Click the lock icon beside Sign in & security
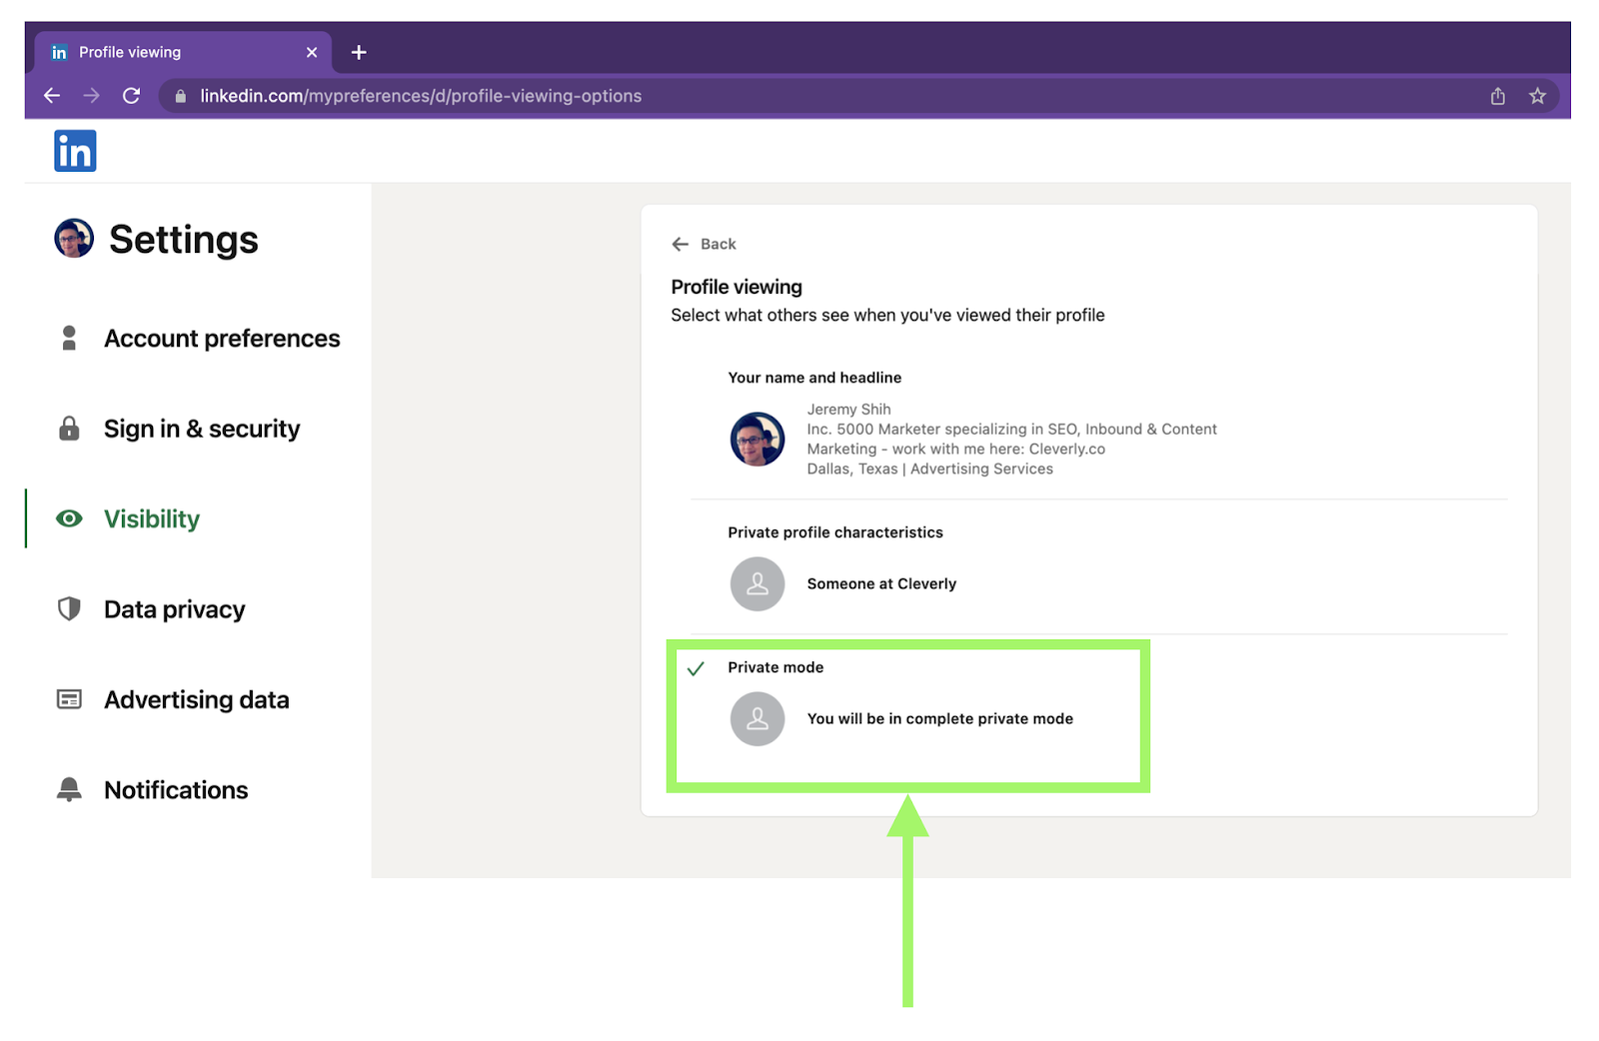The height and width of the screenshot is (1041, 1599). (69, 429)
